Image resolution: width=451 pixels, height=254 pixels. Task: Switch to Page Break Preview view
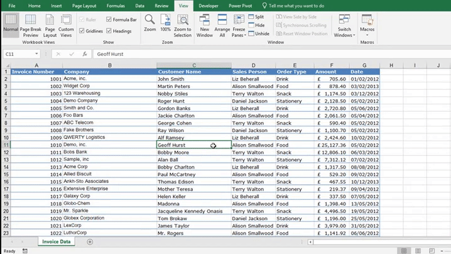pos(30,25)
